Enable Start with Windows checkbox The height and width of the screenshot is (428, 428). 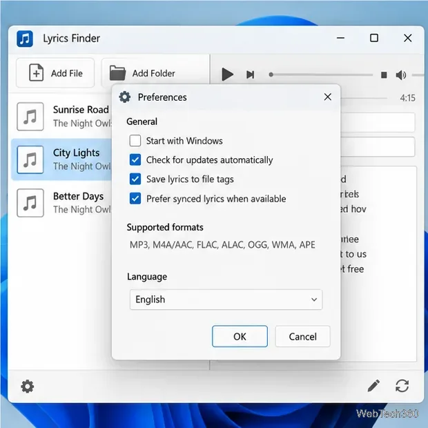pyautogui.click(x=135, y=141)
